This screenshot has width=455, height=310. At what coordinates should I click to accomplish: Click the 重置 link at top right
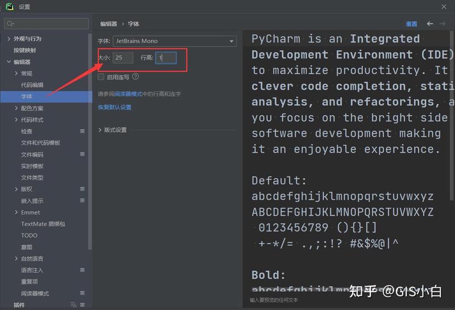click(411, 24)
